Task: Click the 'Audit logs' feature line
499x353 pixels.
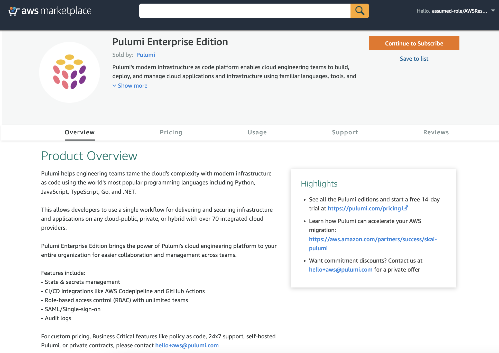Action: point(56,318)
